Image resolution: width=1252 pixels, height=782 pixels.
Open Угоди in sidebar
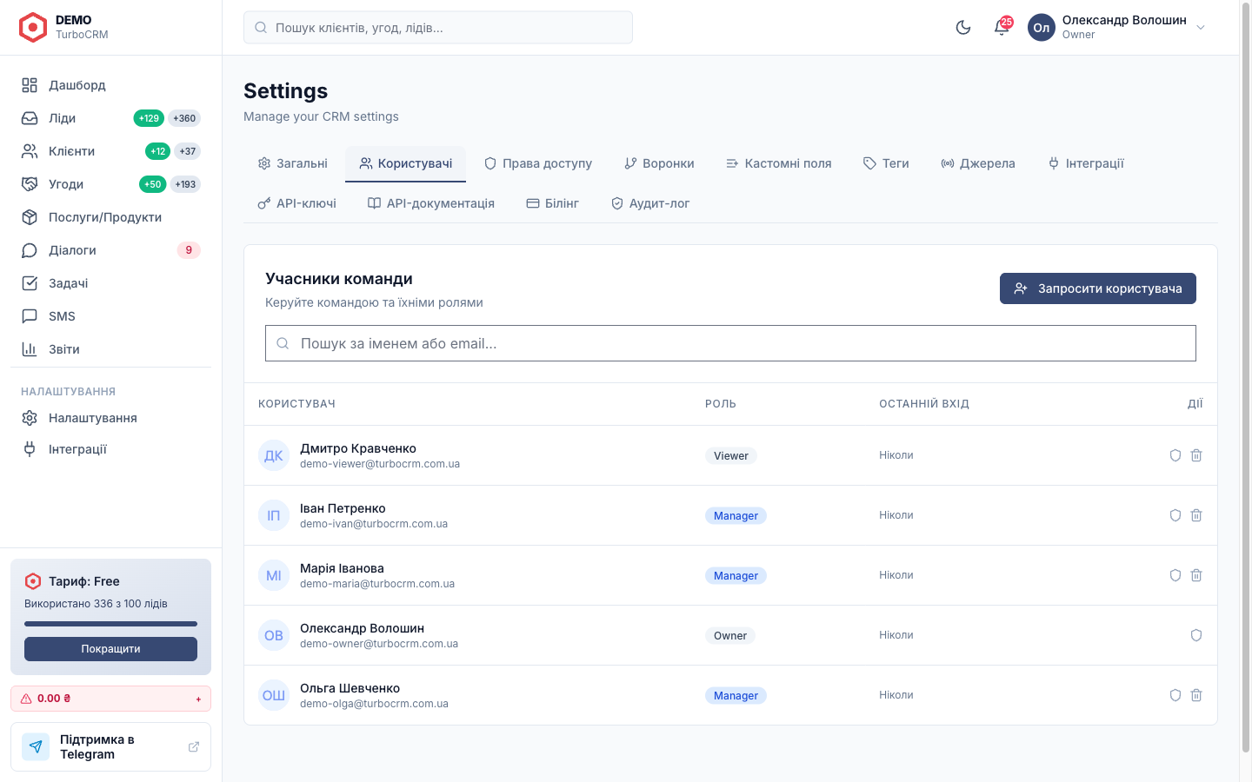click(x=110, y=184)
